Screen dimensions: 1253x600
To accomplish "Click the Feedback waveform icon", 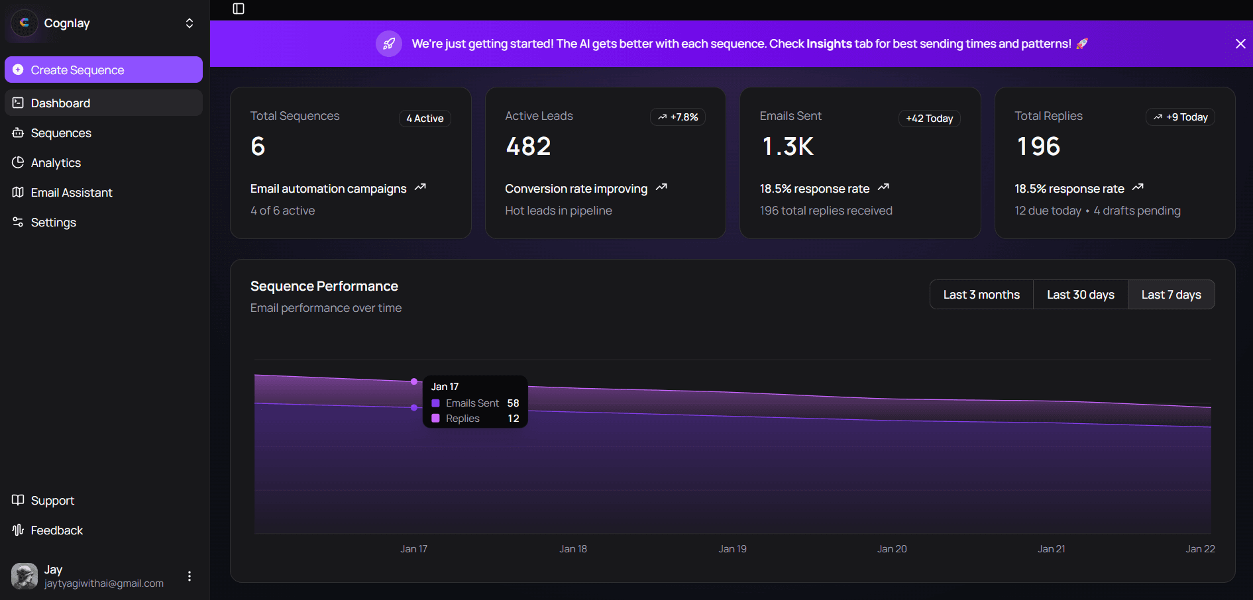I will 18,530.
